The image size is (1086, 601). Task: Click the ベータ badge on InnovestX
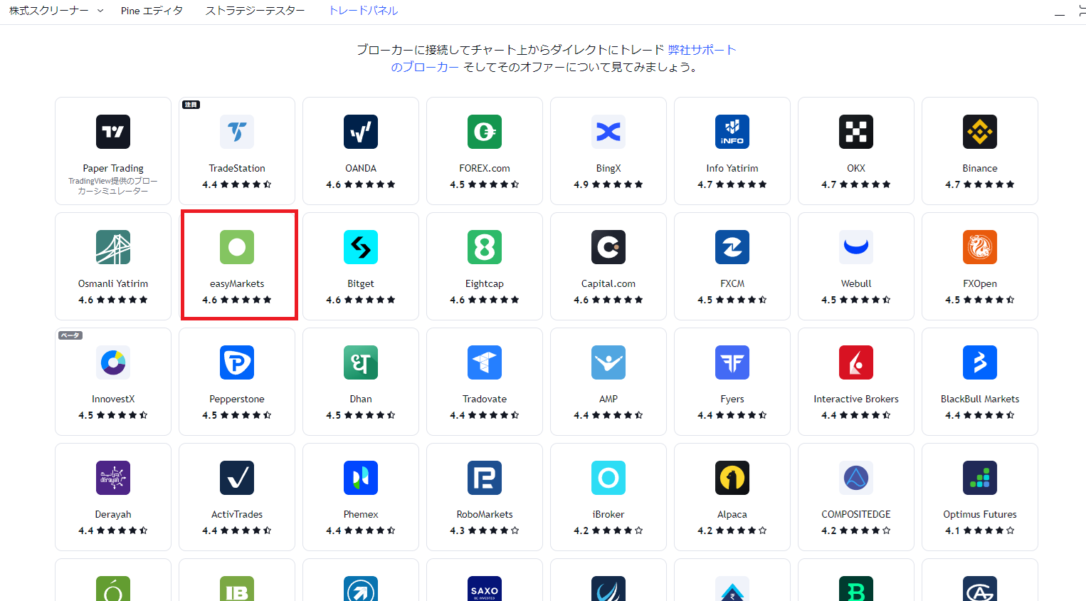click(x=70, y=335)
